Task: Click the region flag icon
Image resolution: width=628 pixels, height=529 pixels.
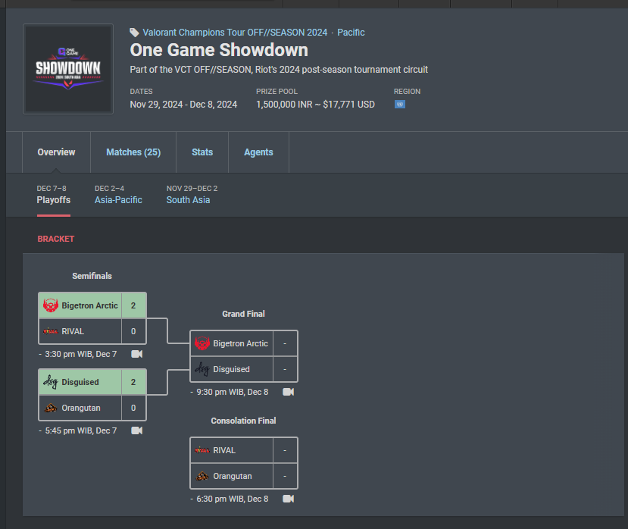Action: pyautogui.click(x=400, y=105)
